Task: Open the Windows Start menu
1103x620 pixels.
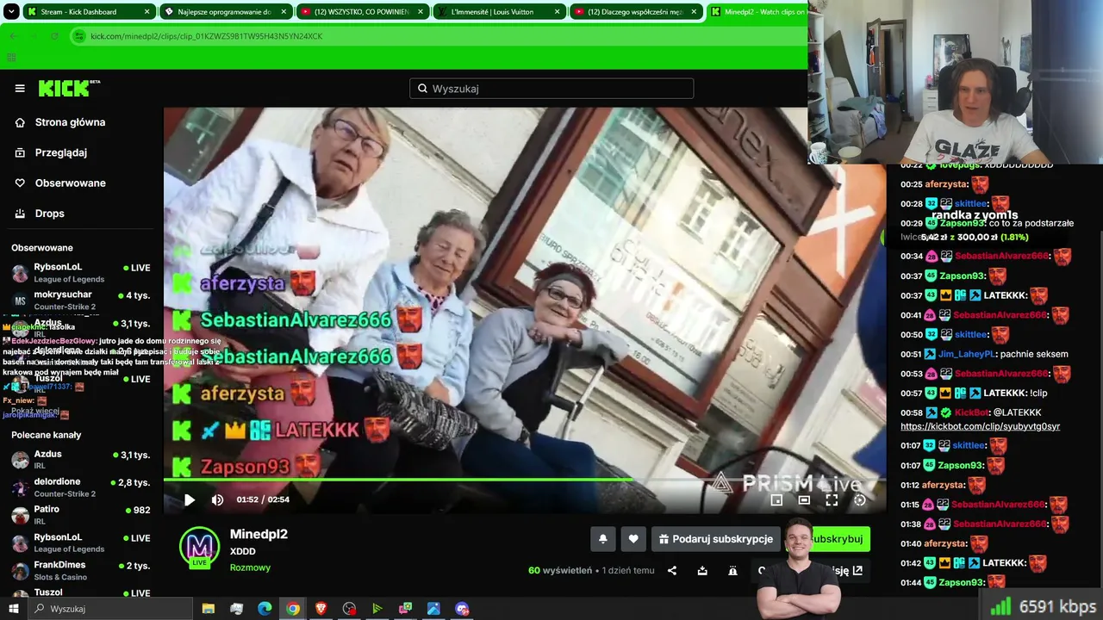Action: [x=13, y=609]
